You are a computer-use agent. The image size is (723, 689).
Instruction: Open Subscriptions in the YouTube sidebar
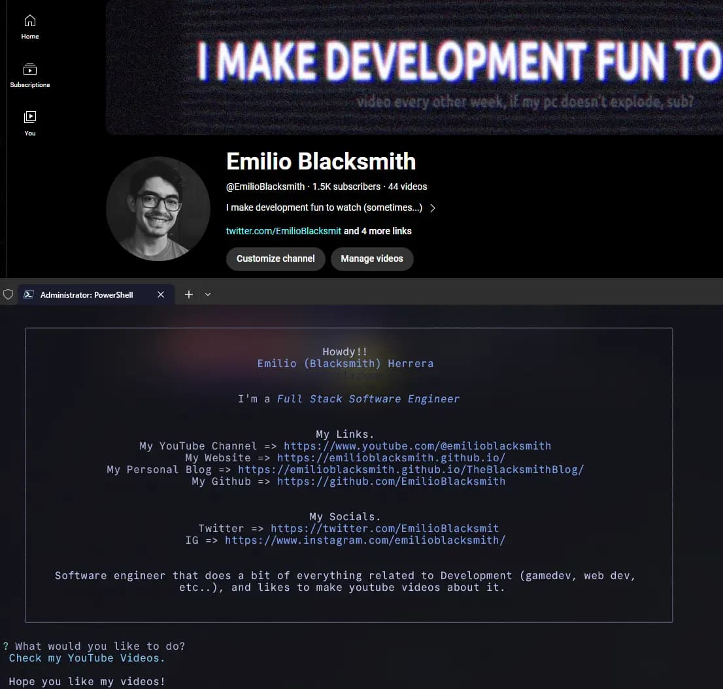[x=30, y=76]
